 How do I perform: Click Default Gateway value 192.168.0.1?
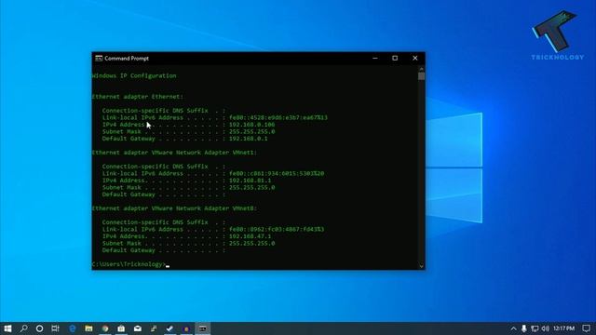pos(249,139)
